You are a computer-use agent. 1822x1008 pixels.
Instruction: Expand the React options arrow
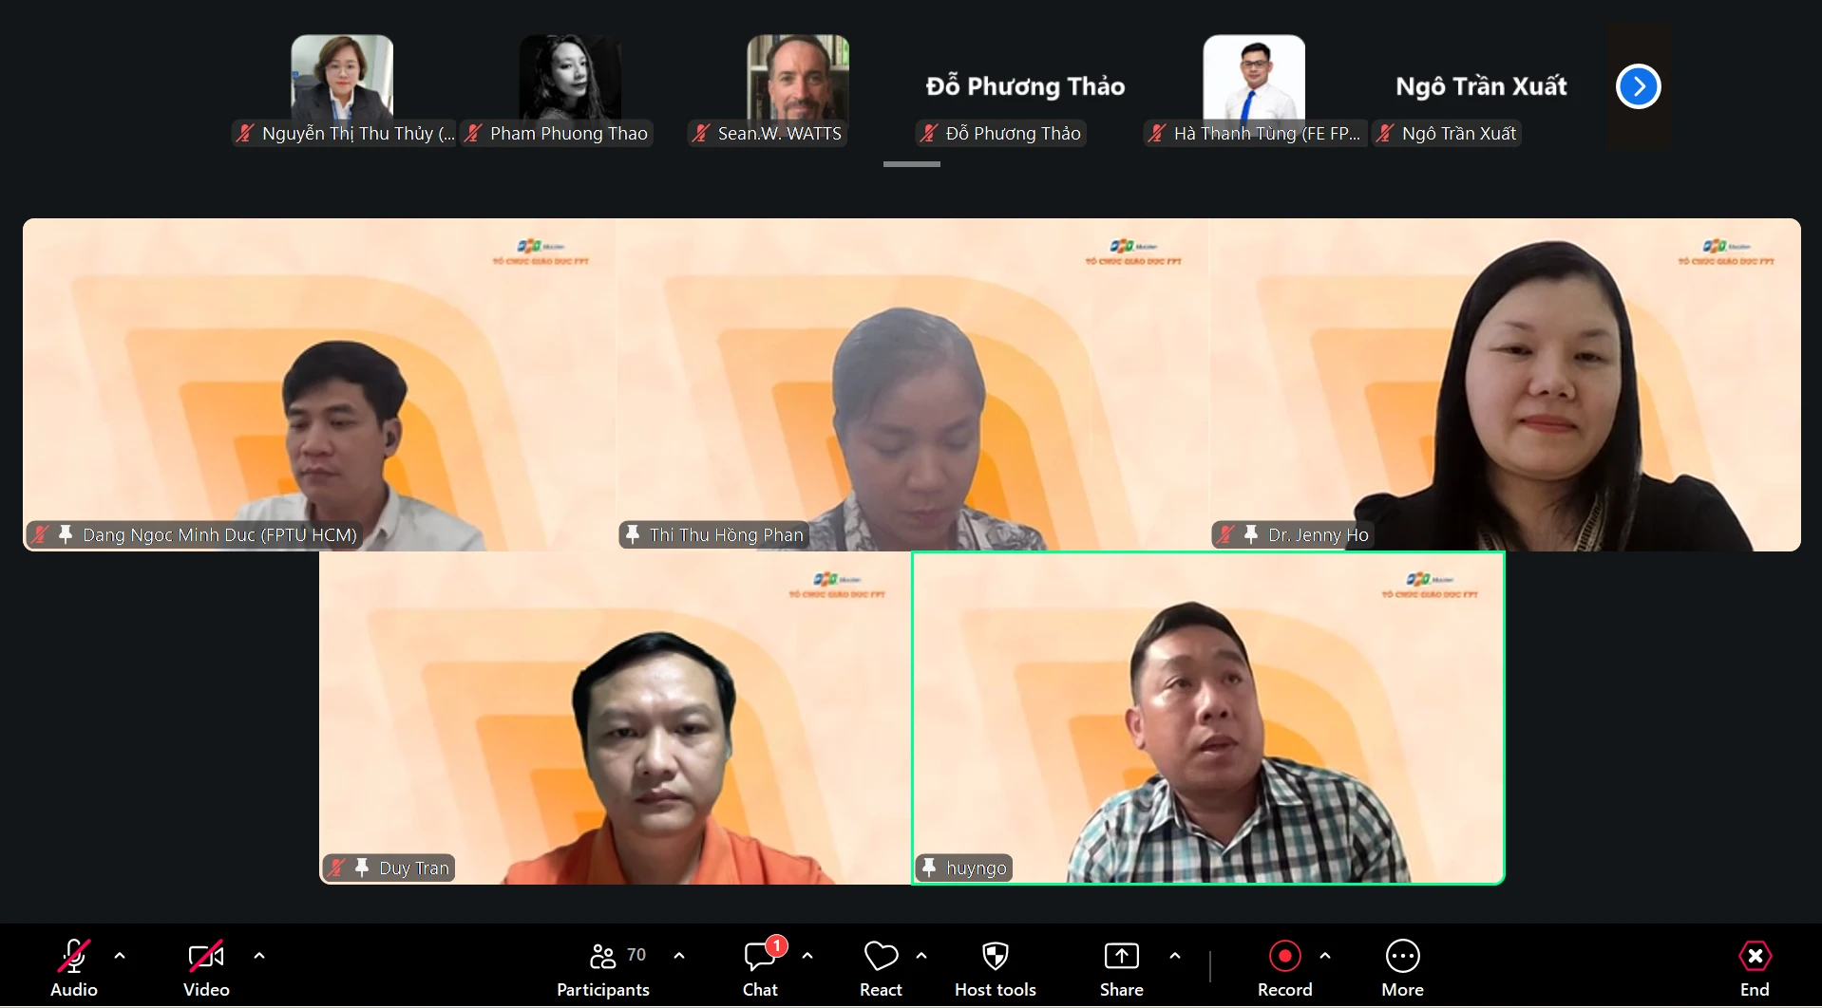coord(921,956)
